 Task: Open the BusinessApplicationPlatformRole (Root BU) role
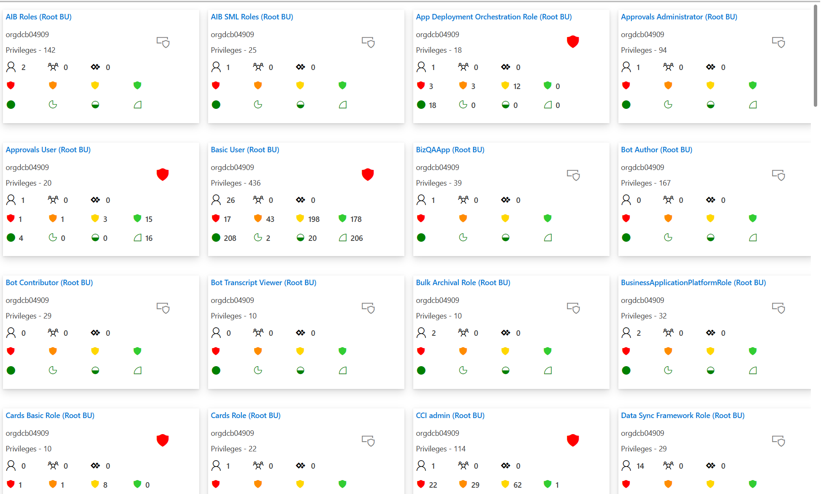[693, 282]
